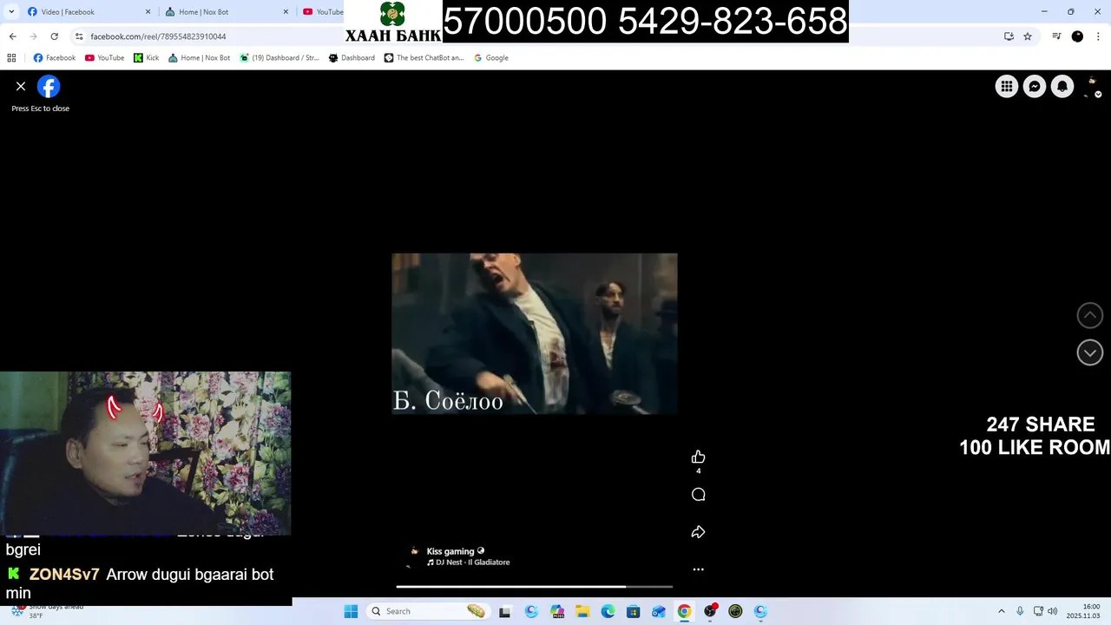Open the Kiss gaming profile link

tap(450, 551)
